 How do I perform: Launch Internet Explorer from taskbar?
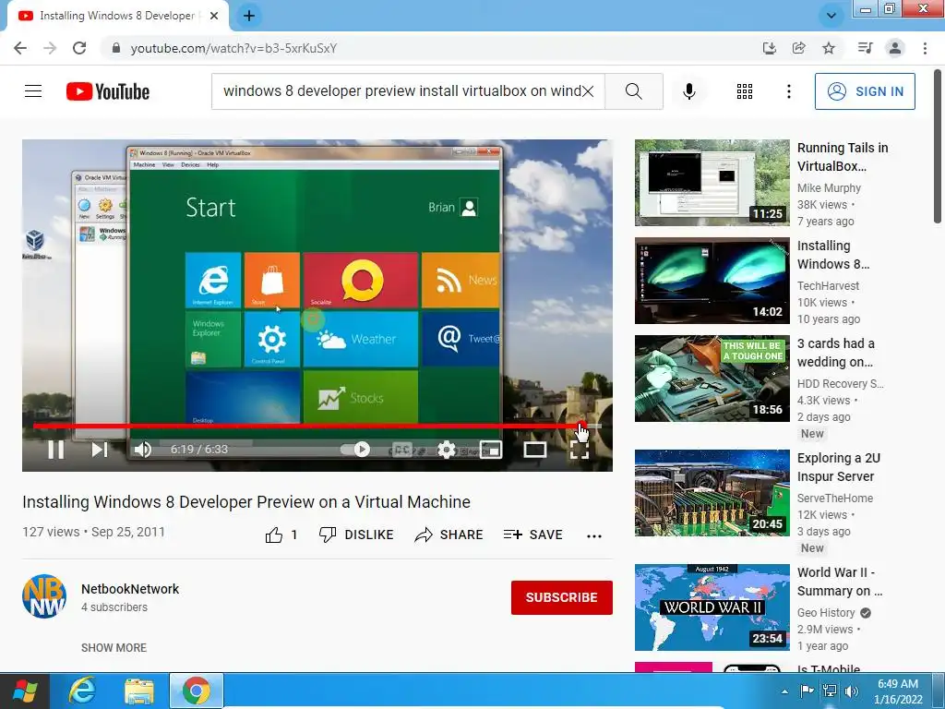[82, 691]
